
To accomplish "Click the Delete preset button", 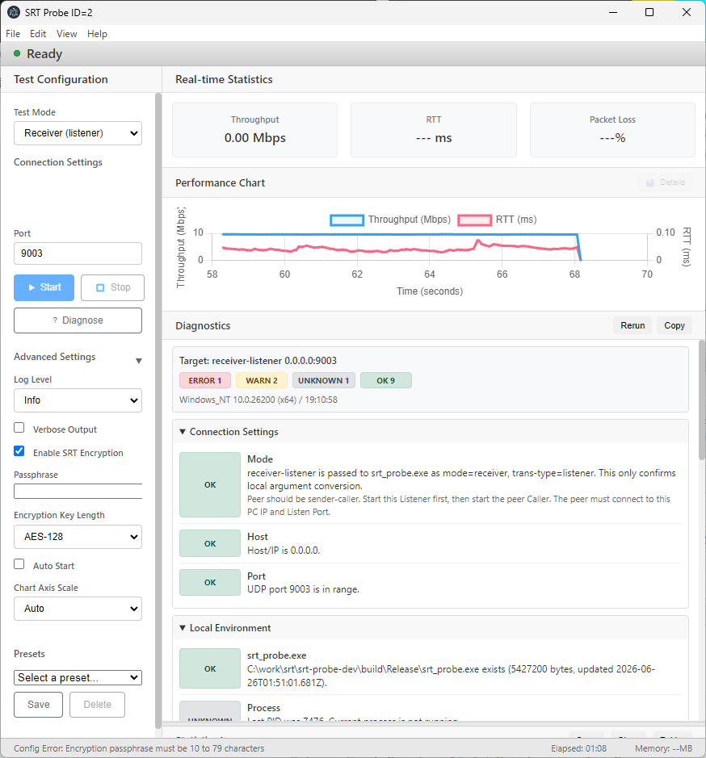I will click(x=97, y=705).
